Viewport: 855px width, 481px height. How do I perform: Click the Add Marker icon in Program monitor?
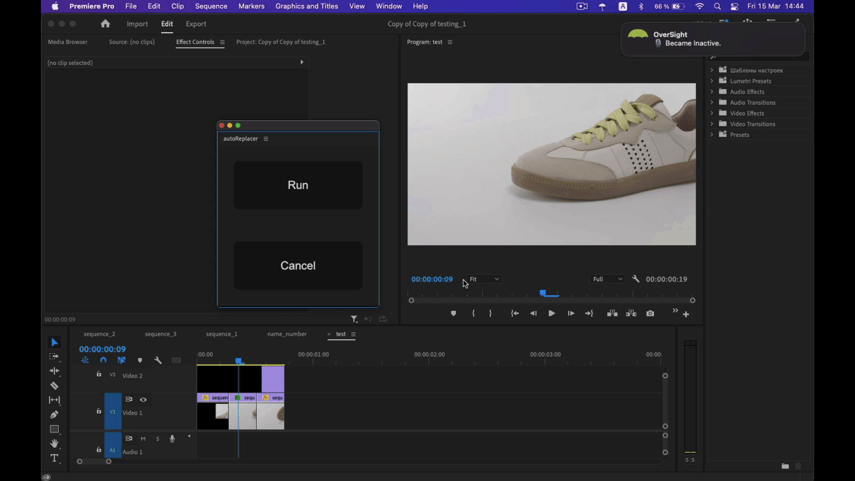[x=453, y=314]
